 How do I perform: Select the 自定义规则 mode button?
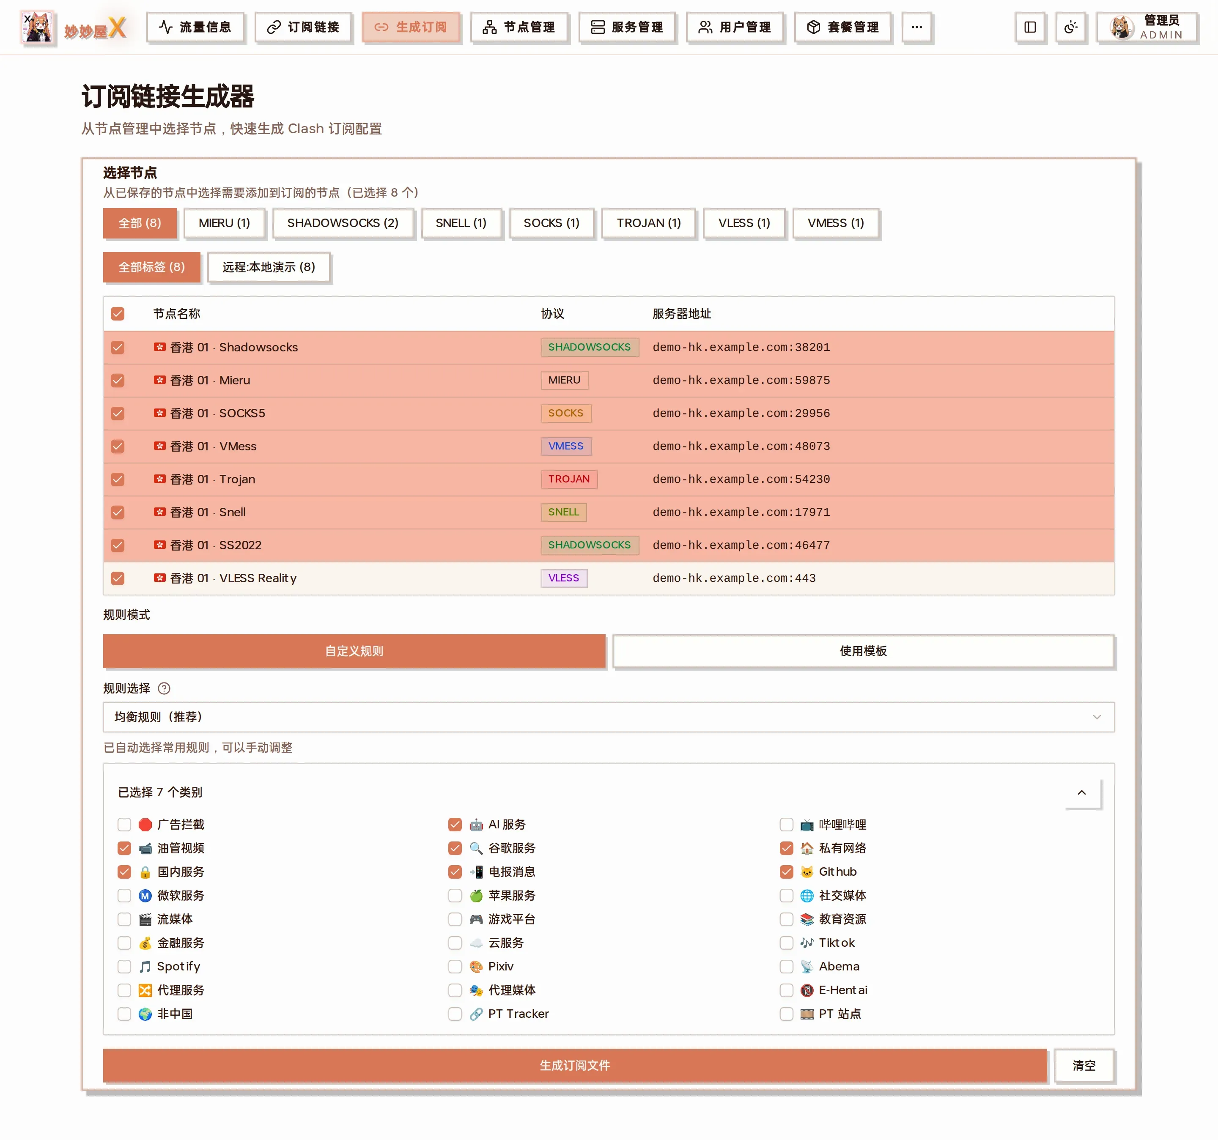tap(354, 651)
